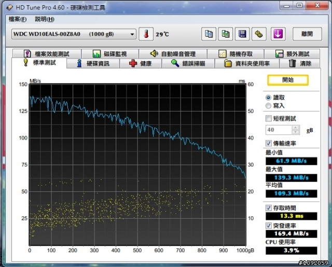The width and height of the screenshot is (332, 267).
Task: Decrease short test size with down arrow
Action: pos(295,132)
